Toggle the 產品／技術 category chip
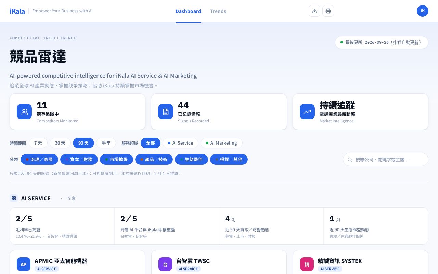The width and height of the screenshot is (438, 274). 154,159
